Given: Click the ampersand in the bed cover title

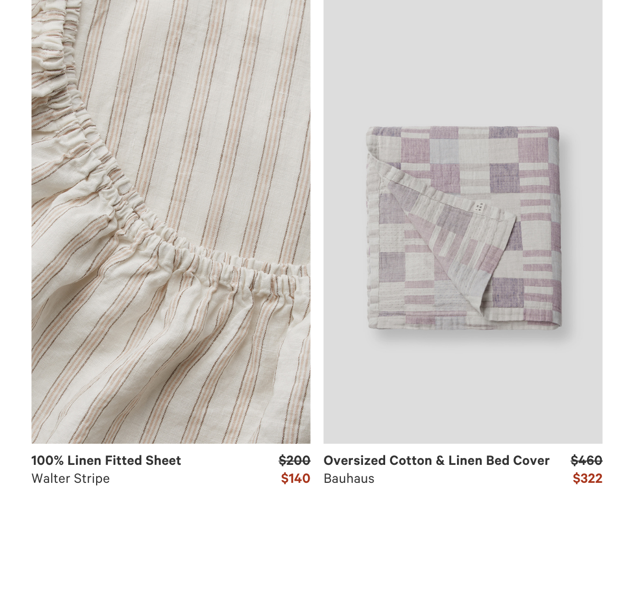Looking at the screenshot, I should [440, 461].
